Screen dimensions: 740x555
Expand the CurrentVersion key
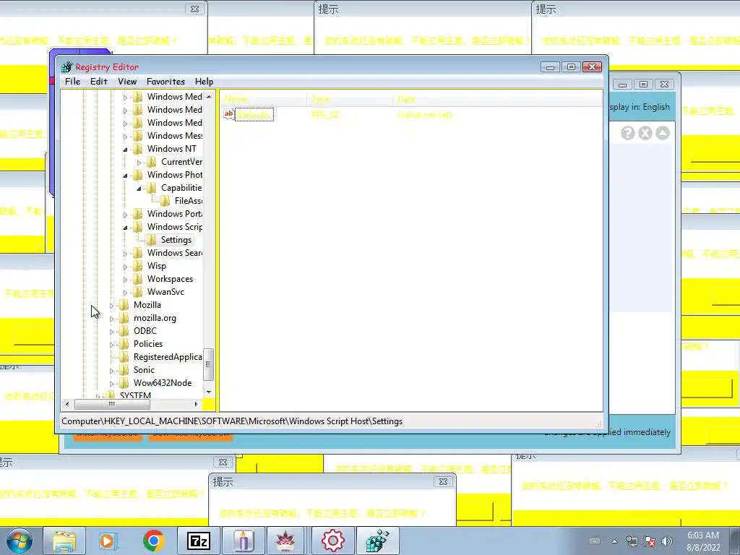139,163
